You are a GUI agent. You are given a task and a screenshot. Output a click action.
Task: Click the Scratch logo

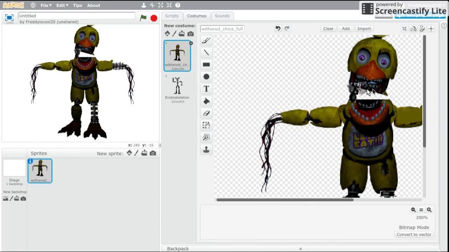click(13, 5)
